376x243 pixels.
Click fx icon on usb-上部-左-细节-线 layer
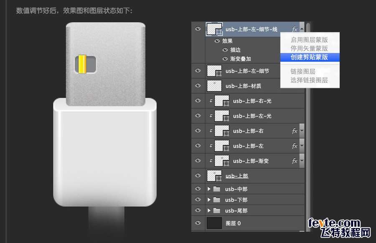coord(295,29)
